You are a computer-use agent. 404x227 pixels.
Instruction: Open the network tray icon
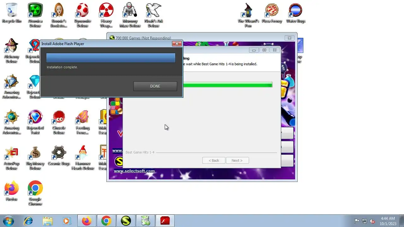point(365,221)
